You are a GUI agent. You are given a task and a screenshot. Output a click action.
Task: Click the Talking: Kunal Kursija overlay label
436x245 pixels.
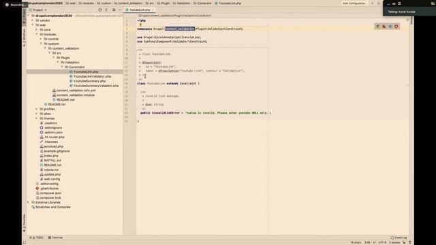tap(401, 12)
